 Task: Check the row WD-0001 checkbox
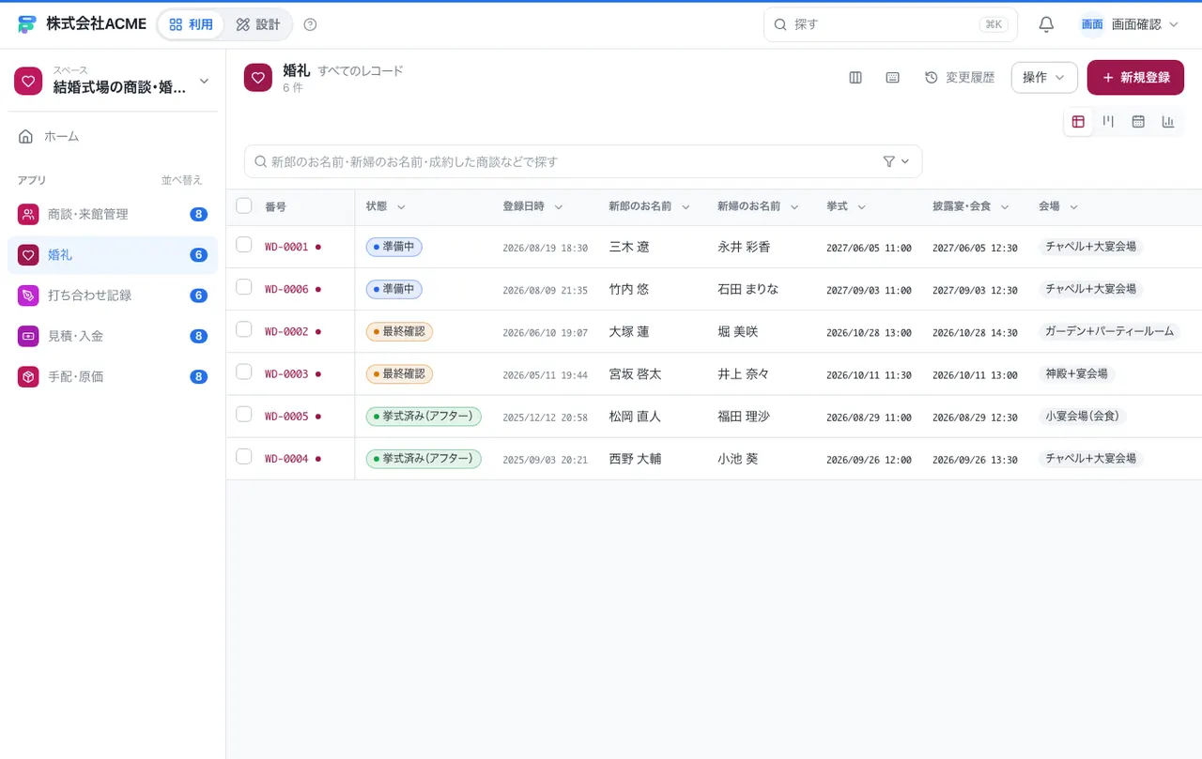244,245
